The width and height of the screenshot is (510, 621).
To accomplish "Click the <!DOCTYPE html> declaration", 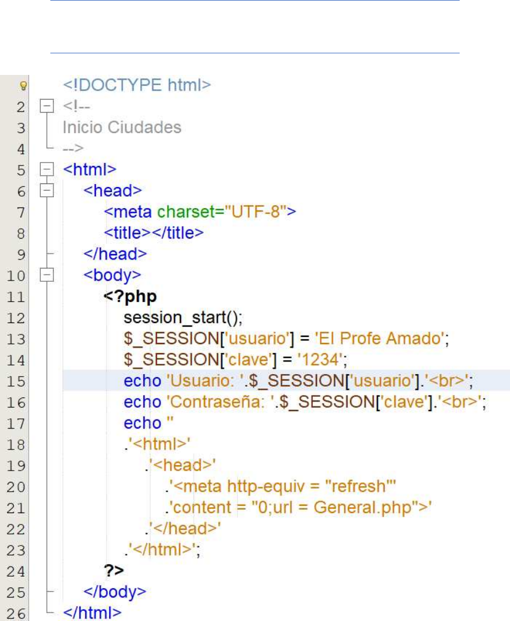I will 137,85.
